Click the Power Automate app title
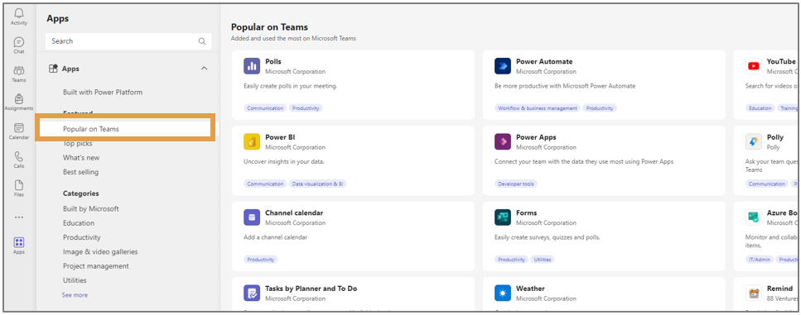 pyautogui.click(x=544, y=62)
